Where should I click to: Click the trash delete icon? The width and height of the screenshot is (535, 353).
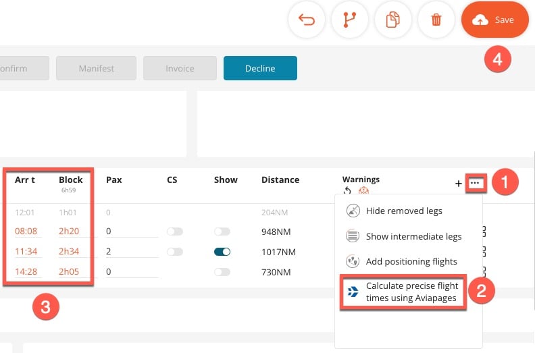[x=436, y=20]
